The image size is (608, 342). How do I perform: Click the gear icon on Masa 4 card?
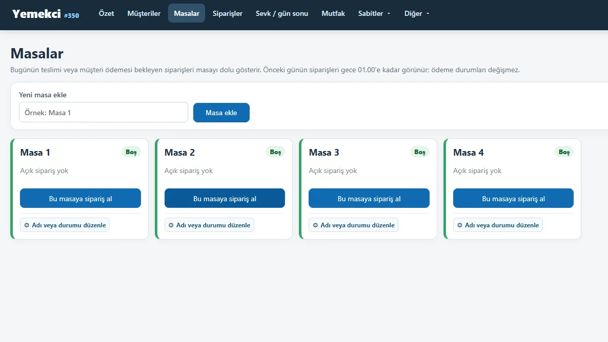pyautogui.click(x=459, y=225)
